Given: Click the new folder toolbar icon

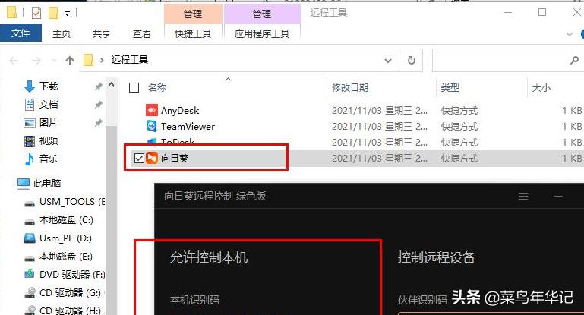Looking at the screenshot, I should click(54, 13).
